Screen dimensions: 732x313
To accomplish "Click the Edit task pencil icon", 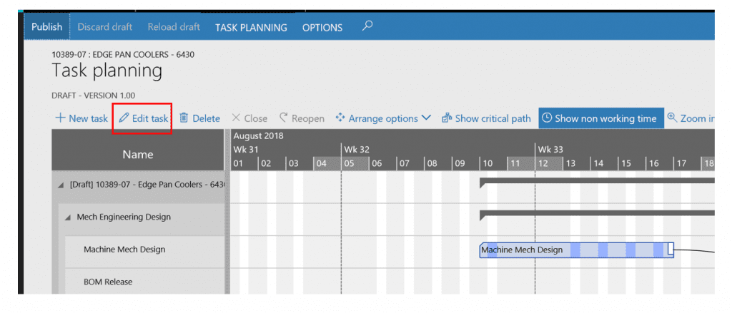I will (124, 118).
